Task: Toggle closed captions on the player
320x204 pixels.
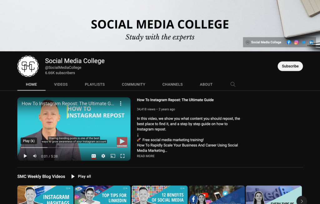Action: click(94, 156)
